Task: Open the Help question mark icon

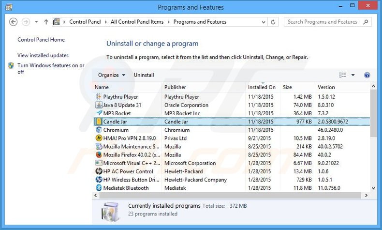Action: pos(367,75)
